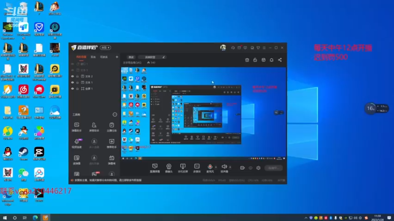Hide the 全屏 1 layer with its eye
Image resolution: width=394 pixels, height=221 pixels.
pyautogui.click(x=72, y=89)
